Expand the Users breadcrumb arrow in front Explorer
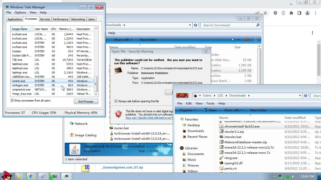The image size is (321, 180). [x=214, y=95]
